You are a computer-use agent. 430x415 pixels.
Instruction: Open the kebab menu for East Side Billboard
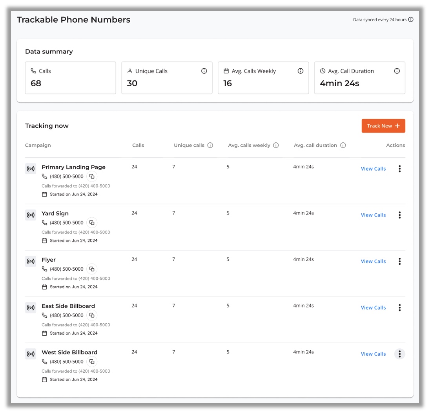point(399,308)
